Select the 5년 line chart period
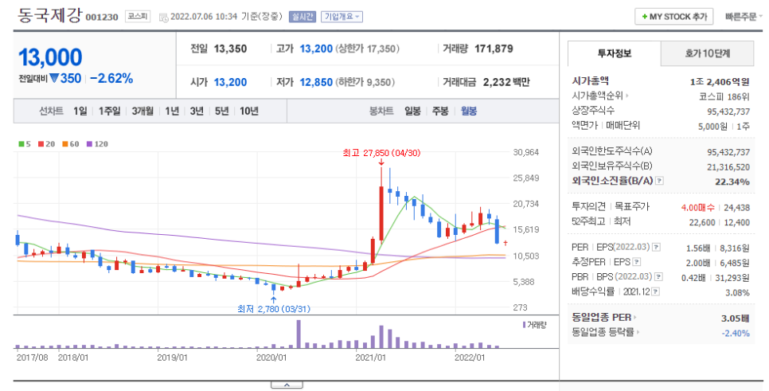Image resolution: width=769 pixels, height=391 pixels. point(221,111)
